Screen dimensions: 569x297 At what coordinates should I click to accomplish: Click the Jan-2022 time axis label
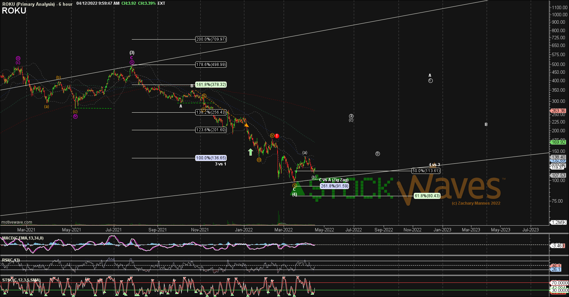[x=244, y=230]
